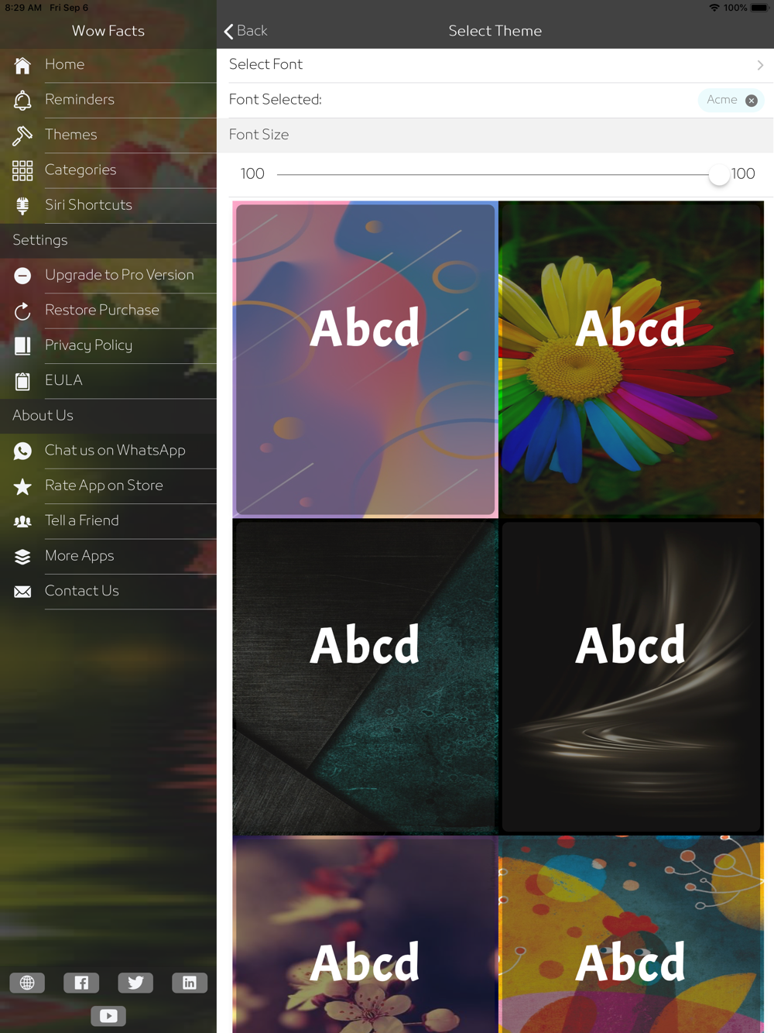This screenshot has width=774, height=1033.
Task: Choose the dark teal geometric theme
Action: pos(365,677)
